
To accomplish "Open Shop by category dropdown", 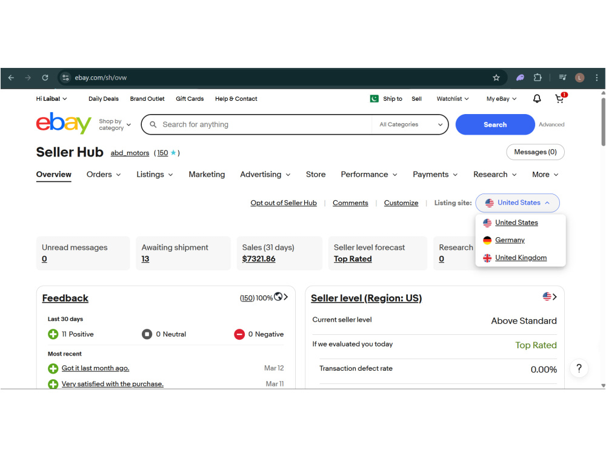I will pos(115,124).
